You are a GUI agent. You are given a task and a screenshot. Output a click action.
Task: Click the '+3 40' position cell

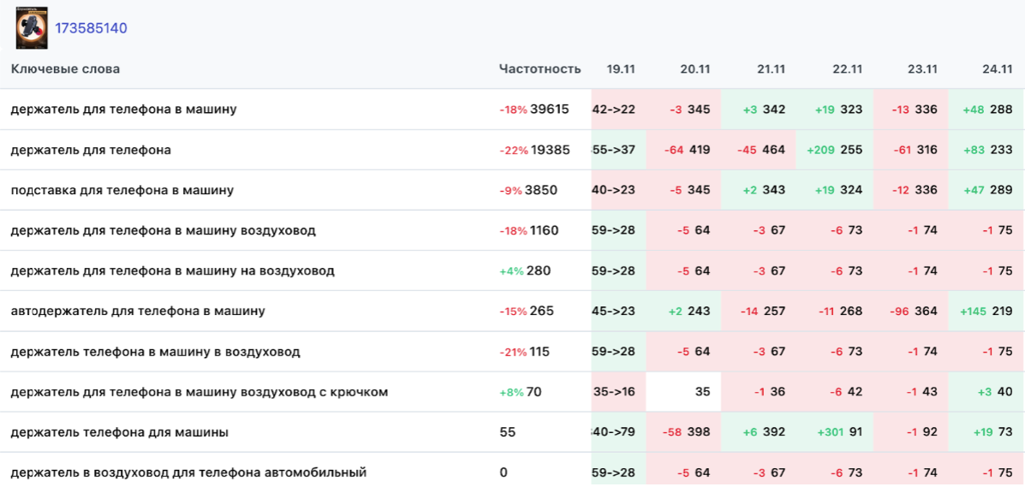coord(986,392)
